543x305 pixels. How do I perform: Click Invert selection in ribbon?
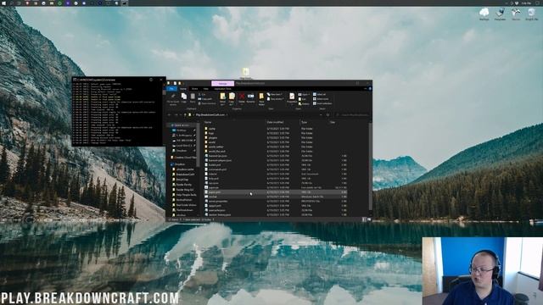tap(322, 103)
